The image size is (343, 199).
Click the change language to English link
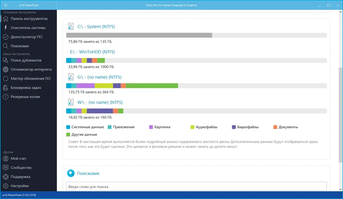click(x=171, y=5)
